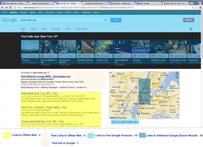Click the SIGN IN button
This screenshot has height=147, width=203.
coord(189,20)
